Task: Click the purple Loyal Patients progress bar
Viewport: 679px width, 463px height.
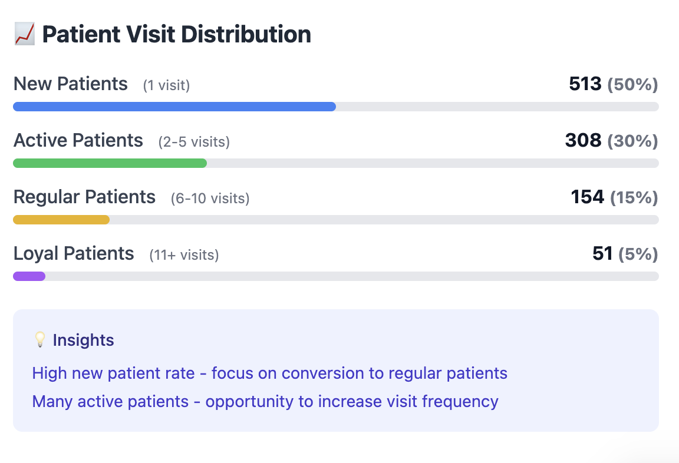Action: coord(29,276)
